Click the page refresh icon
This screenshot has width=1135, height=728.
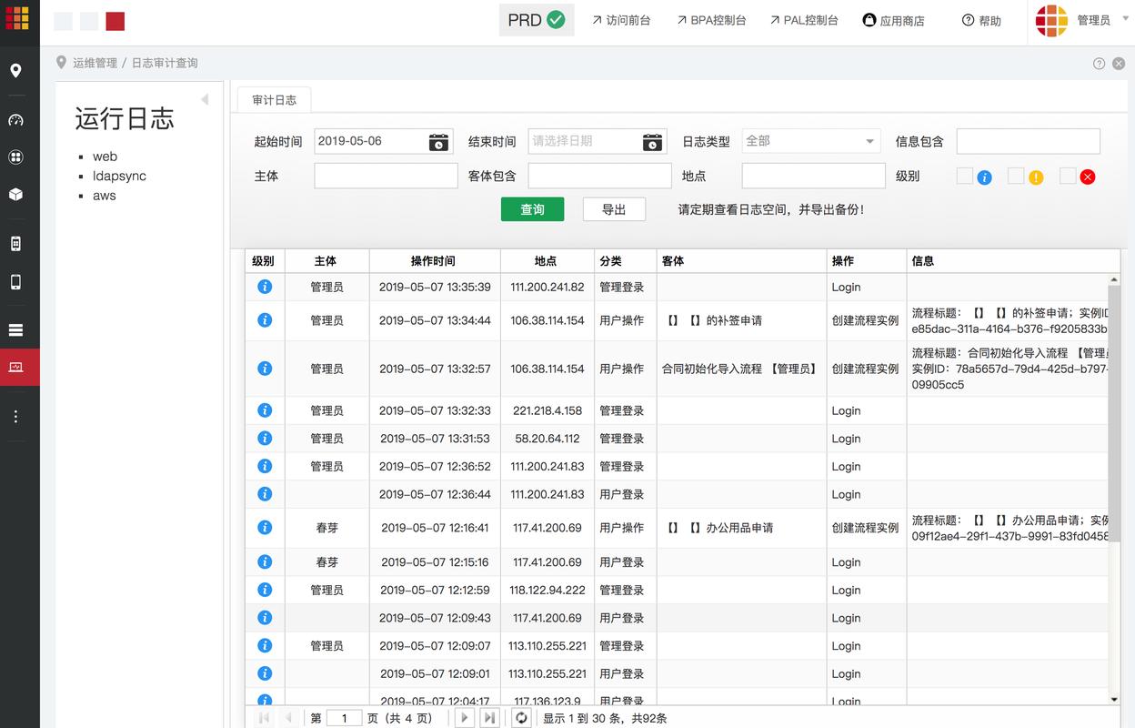tap(521, 718)
